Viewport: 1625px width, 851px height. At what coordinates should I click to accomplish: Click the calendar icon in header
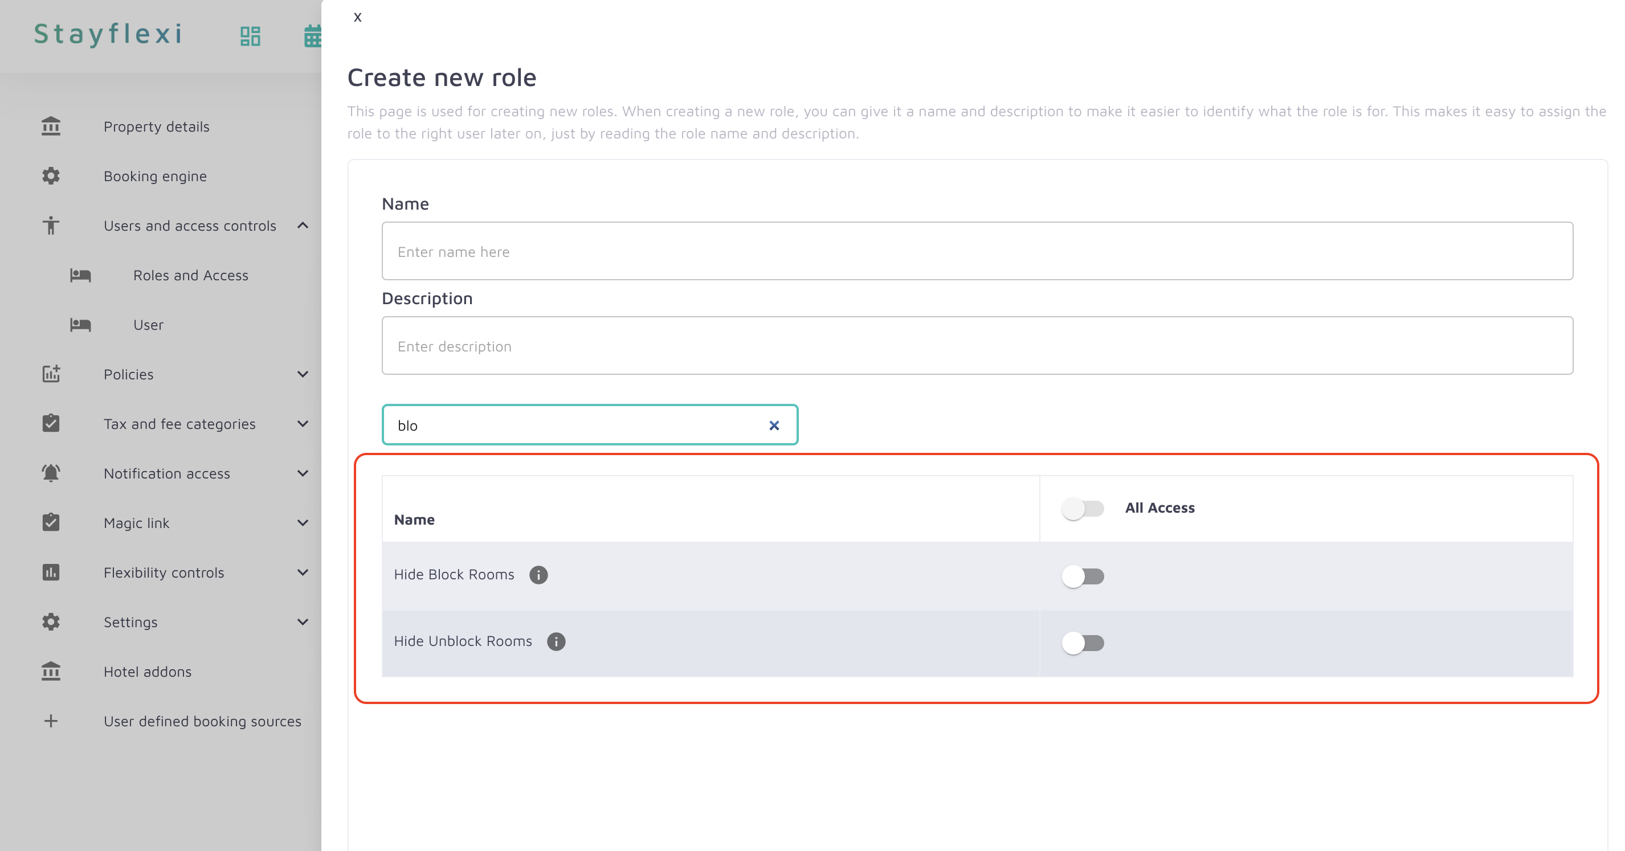pos(312,36)
